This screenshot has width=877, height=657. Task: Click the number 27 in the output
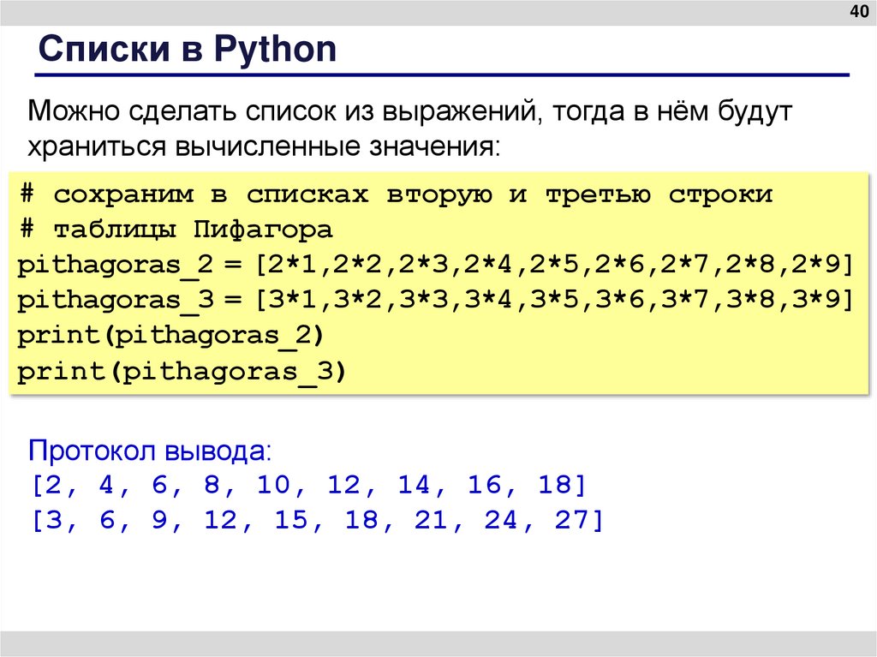coord(572,522)
